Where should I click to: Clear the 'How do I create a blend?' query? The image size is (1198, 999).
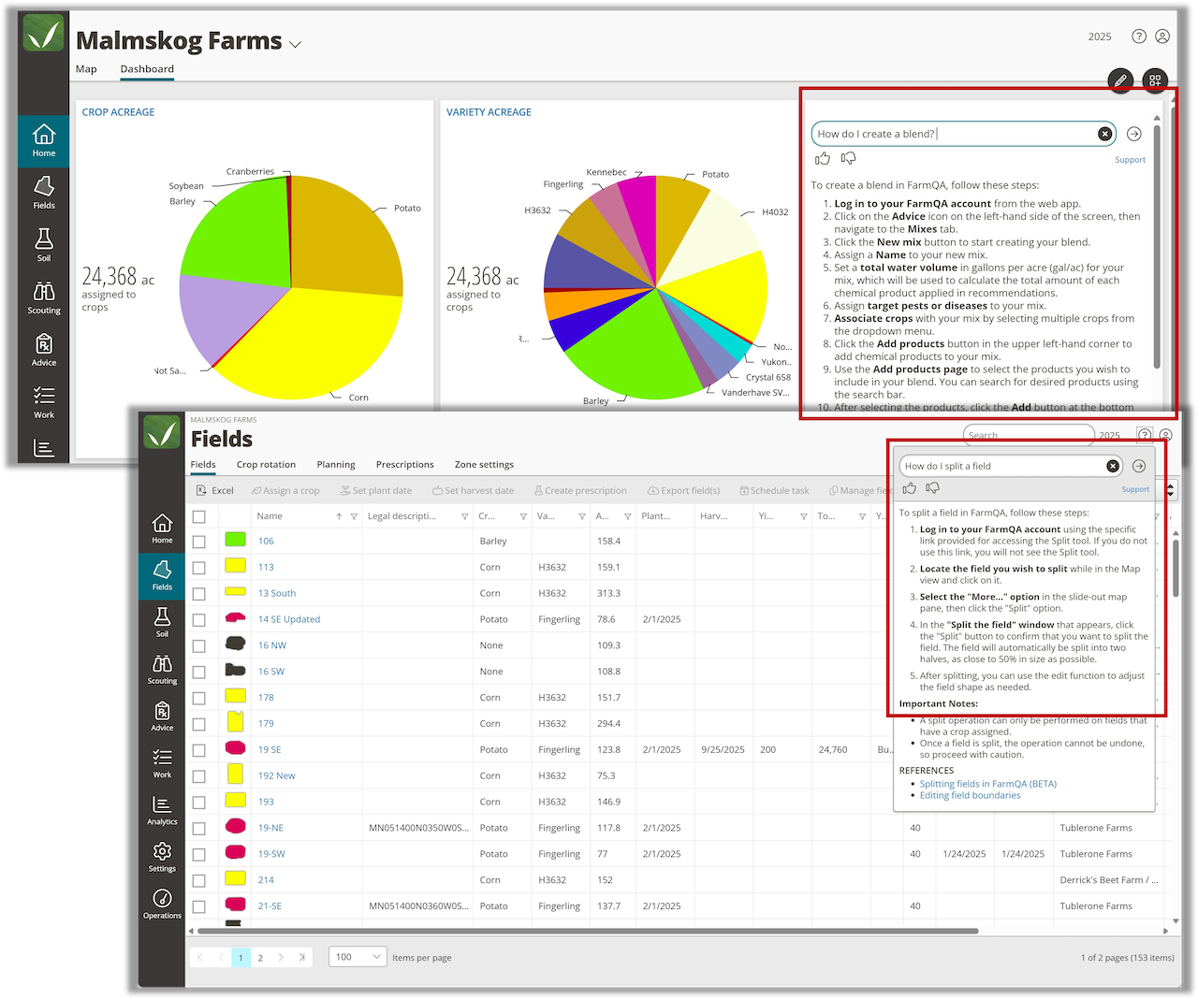pyautogui.click(x=1105, y=134)
